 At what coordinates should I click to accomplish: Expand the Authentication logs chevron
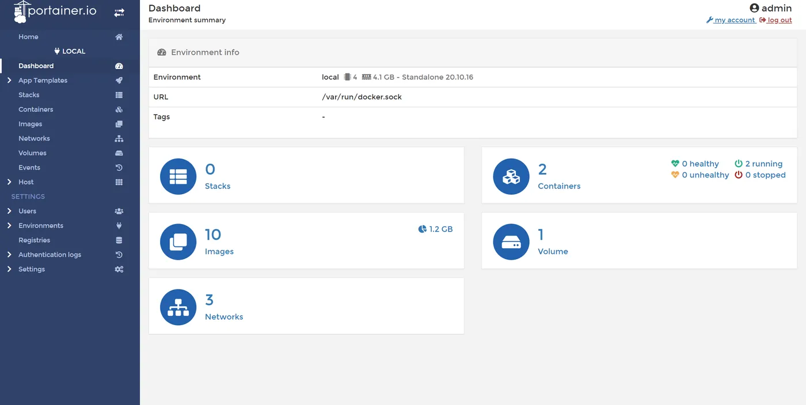(x=9, y=254)
